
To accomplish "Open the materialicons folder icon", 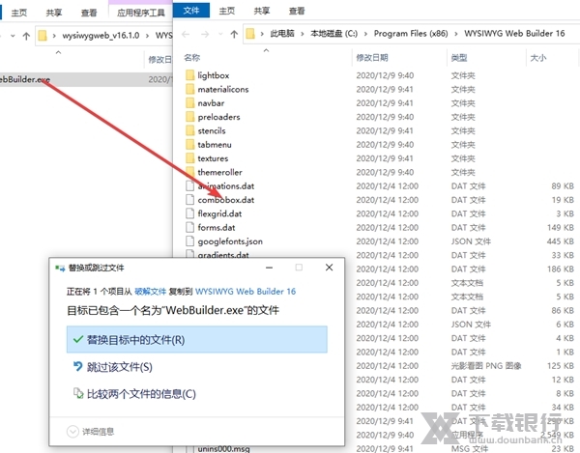I will pos(190,89).
